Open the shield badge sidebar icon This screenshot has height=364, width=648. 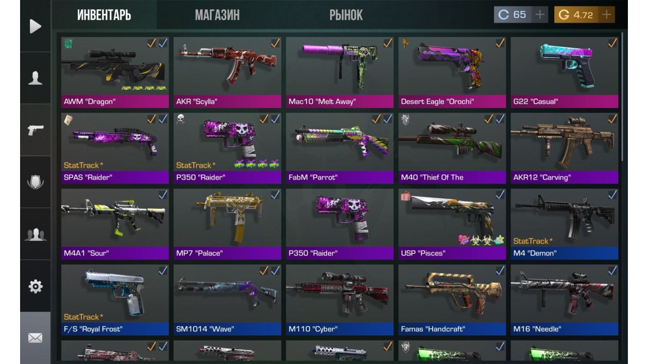(35, 182)
